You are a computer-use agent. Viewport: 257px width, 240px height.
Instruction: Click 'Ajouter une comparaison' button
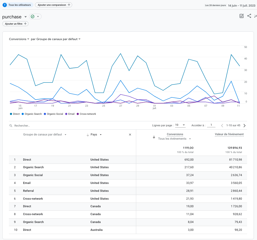coord(54,5)
